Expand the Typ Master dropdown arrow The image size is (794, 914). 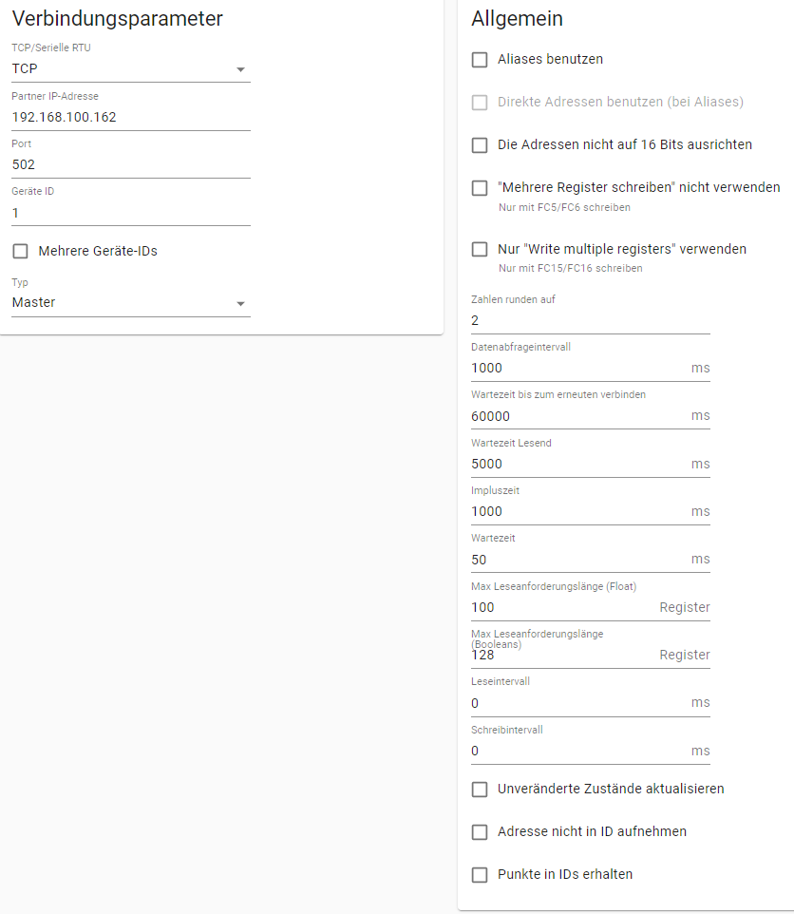click(240, 304)
